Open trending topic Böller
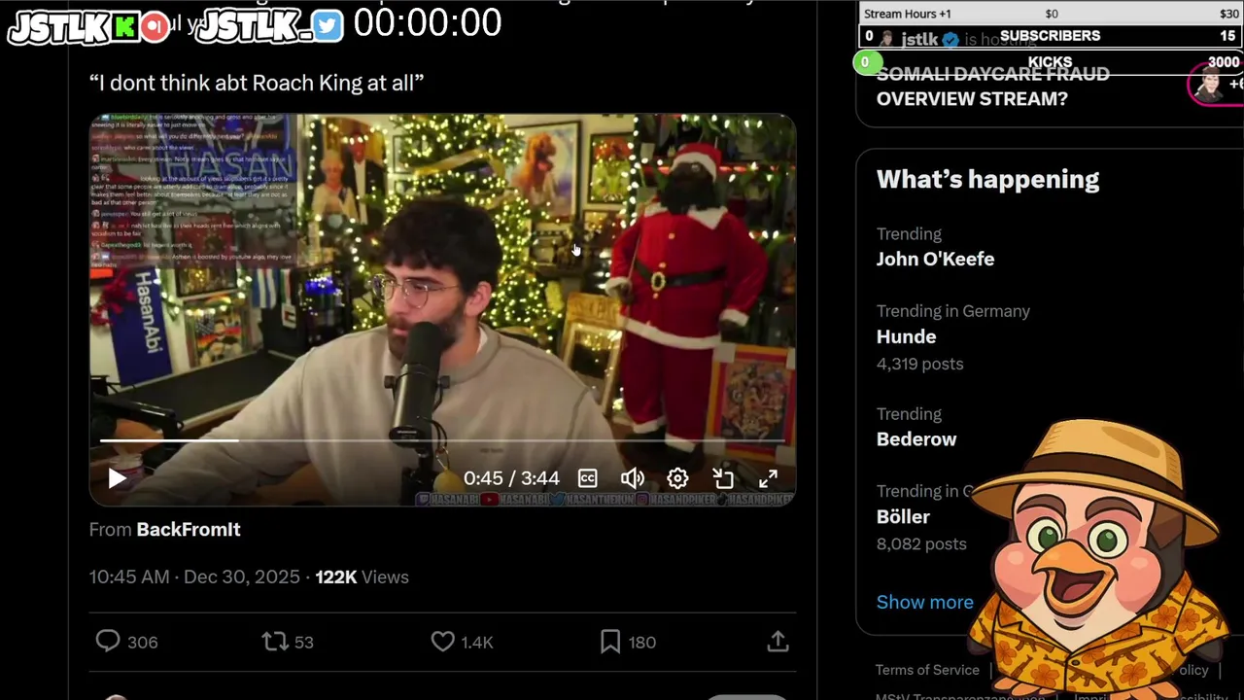 coord(903,516)
